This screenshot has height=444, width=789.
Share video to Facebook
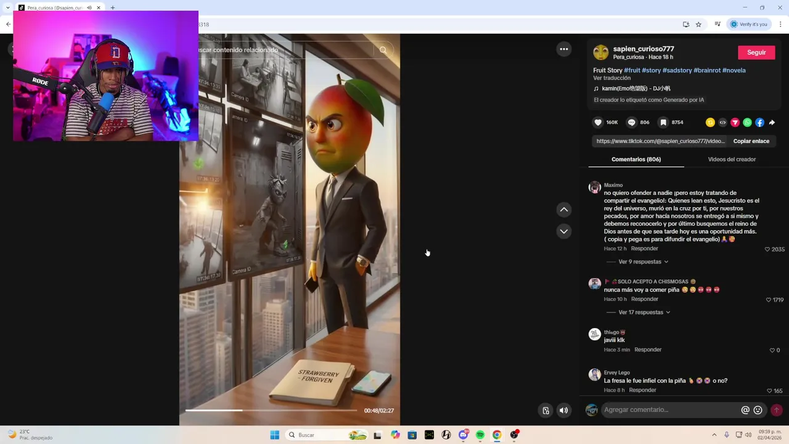(x=759, y=123)
